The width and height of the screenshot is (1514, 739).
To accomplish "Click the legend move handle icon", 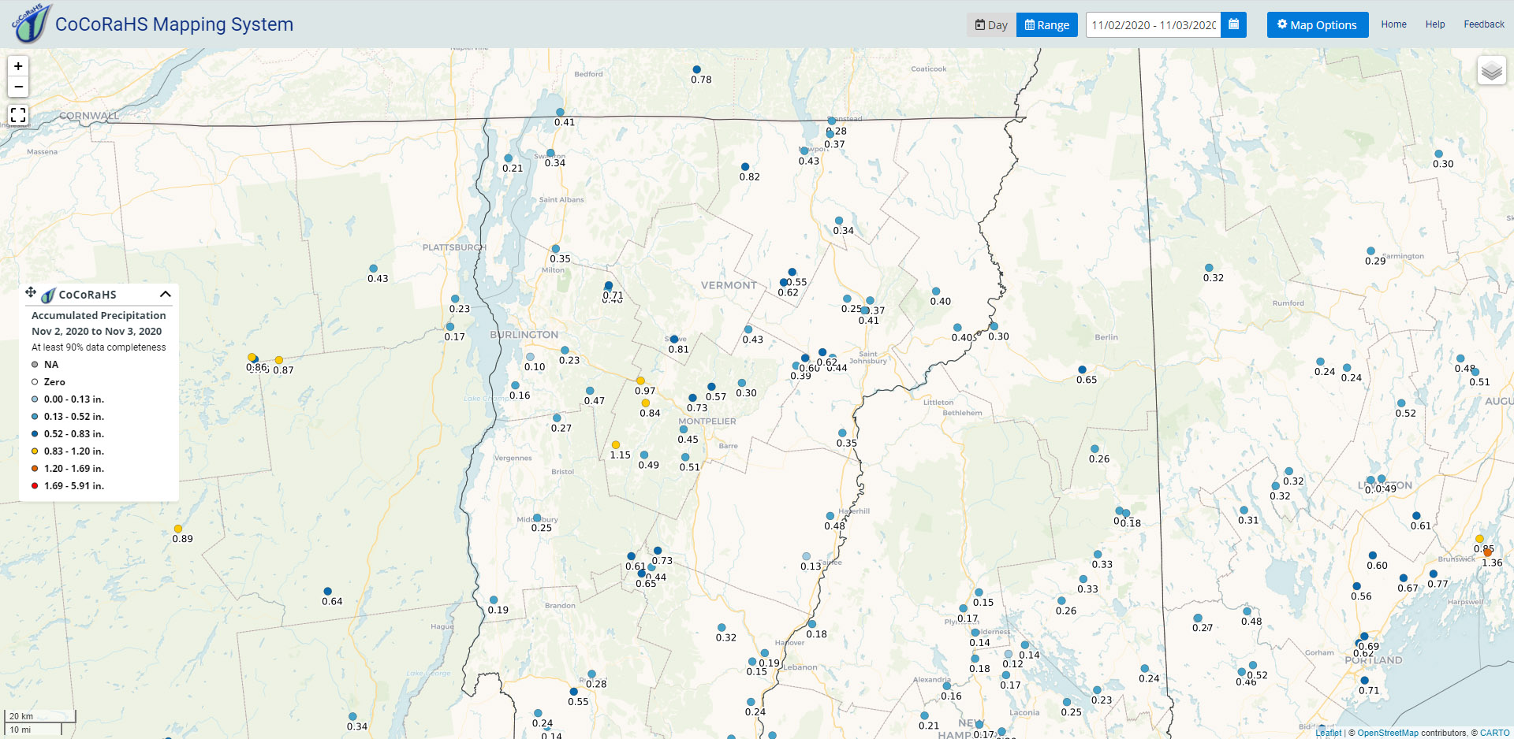I will click(x=31, y=293).
